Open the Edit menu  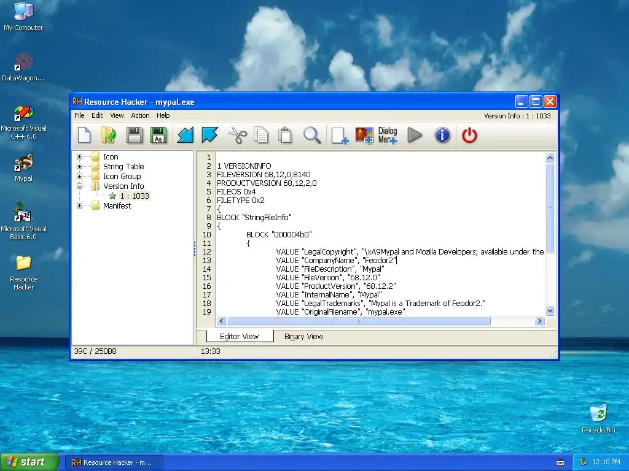[97, 115]
